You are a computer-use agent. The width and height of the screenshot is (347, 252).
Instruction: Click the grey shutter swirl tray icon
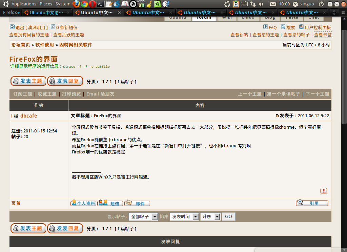(227, 4)
